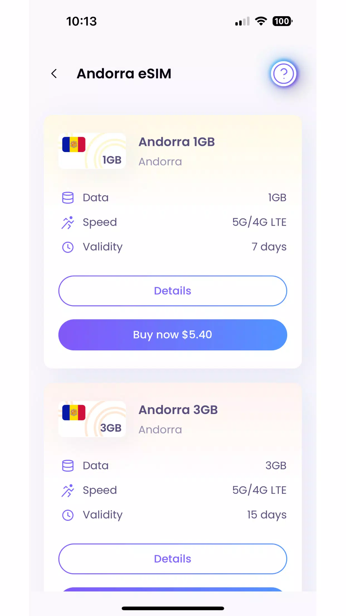346x616 pixels.
Task: Tap the 7 days validity value
Action: tap(269, 247)
